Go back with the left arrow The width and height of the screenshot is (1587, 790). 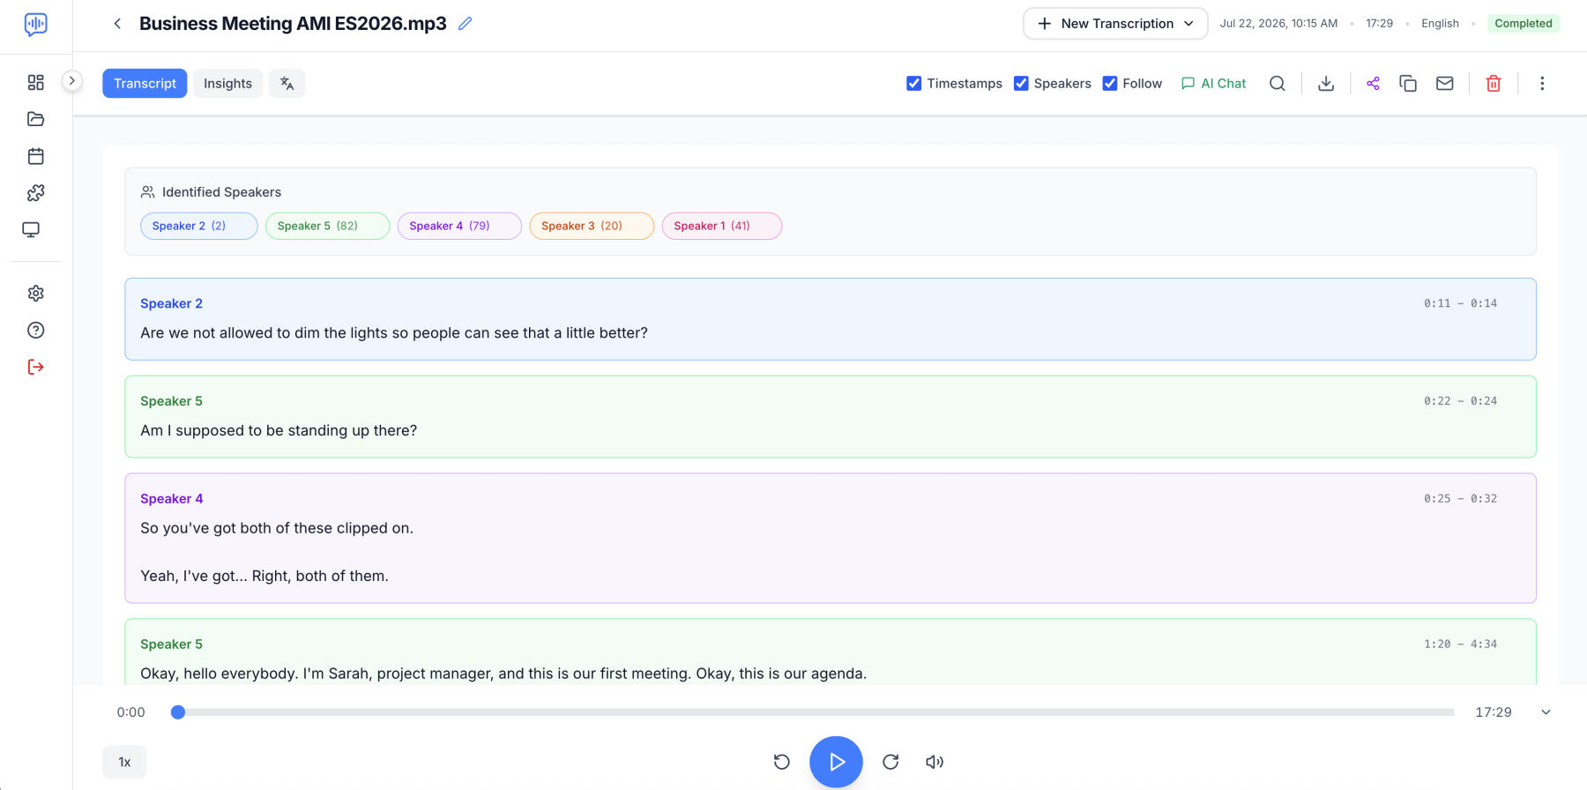pyautogui.click(x=117, y=24)
